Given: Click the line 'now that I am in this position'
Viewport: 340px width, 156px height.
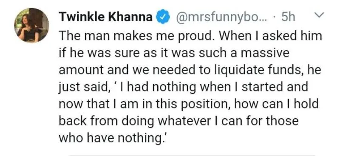Looking at the screenshot, I should [189, 104].
